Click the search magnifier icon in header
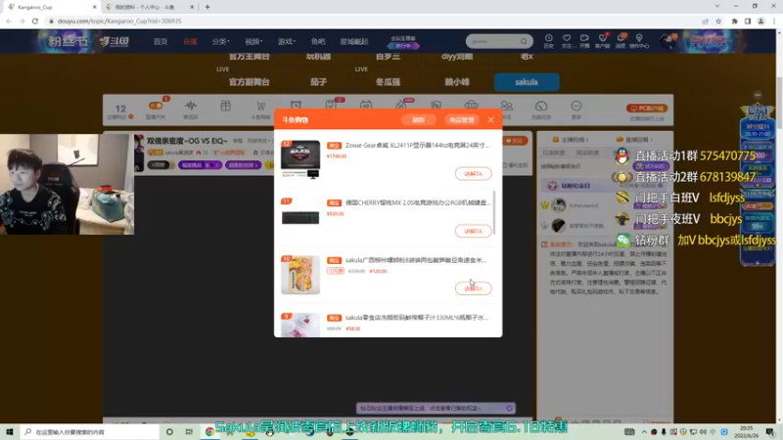This screenshot has width=783, height=440. pos(524,41)
